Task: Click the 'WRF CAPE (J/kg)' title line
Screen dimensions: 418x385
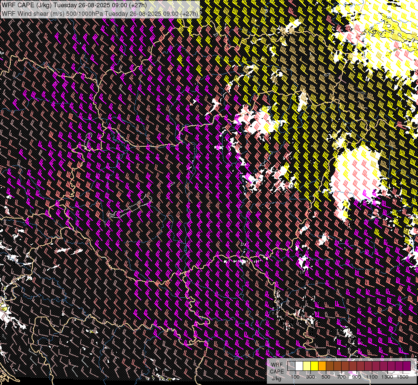Action: [x=74, y=5]
